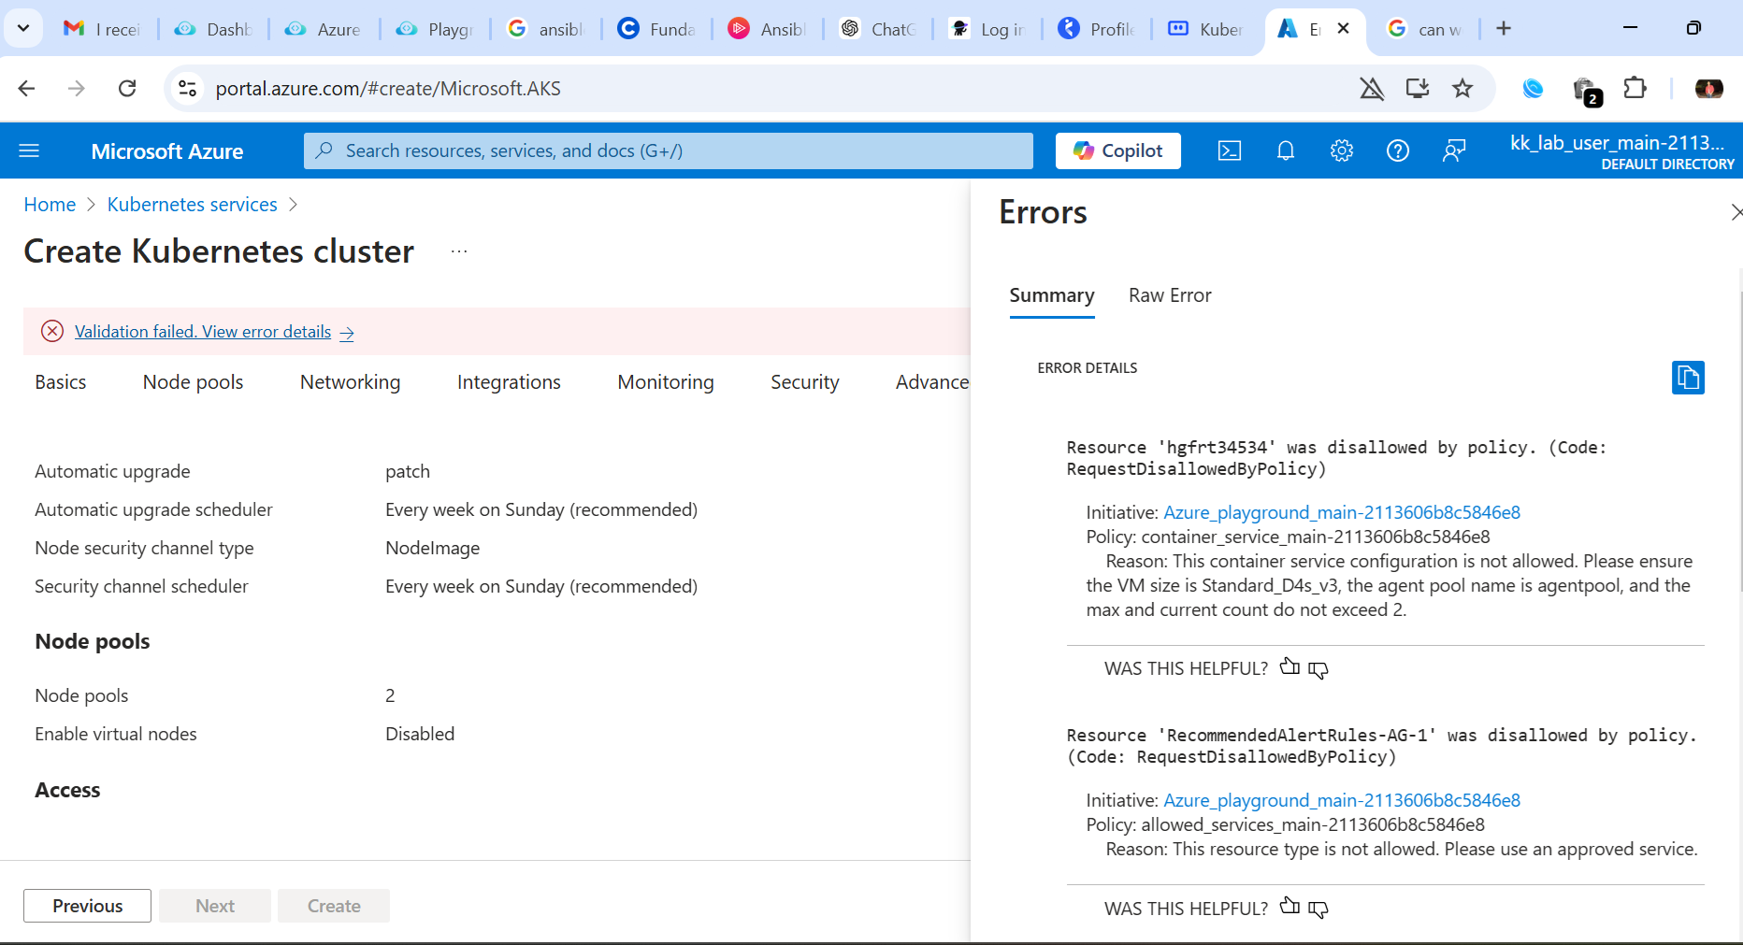The width and height of the screenshot is (1743, 945).
Task: Click the validation failed error icon
Action: [x=52, y=331]
